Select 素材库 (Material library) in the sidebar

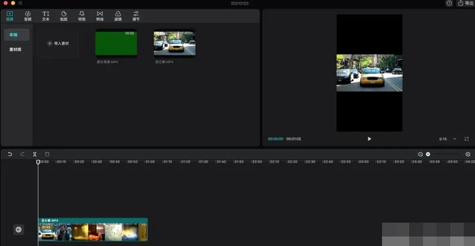coord(15,49)
